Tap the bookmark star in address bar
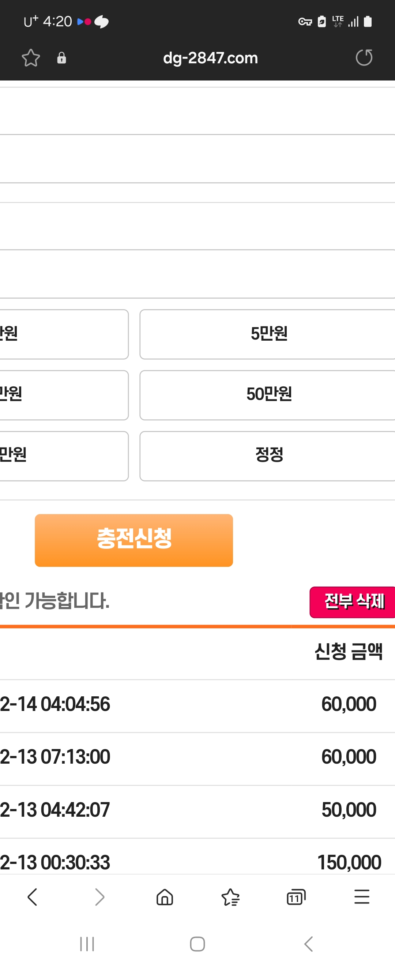The height and width of the screenshot is (966, 395). click(x=31, y=58)
